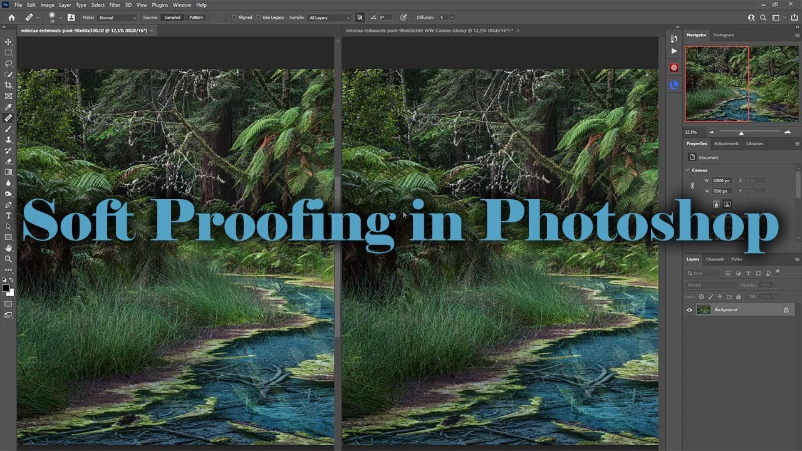Open the layer blend mode Normal dropdown
The width and height of the screenshot is (802, 451).
pos(711,285)
